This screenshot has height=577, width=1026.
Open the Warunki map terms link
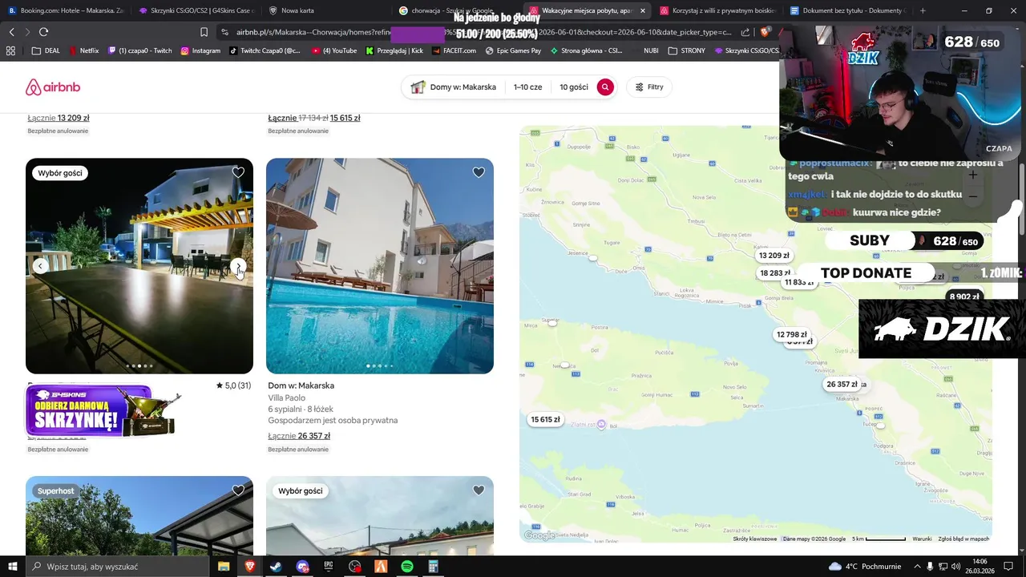[922, 539]
